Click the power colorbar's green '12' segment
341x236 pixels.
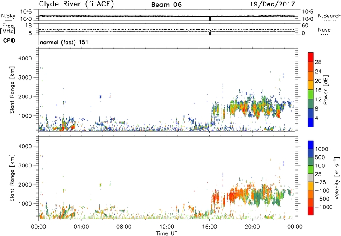point(311,95)
